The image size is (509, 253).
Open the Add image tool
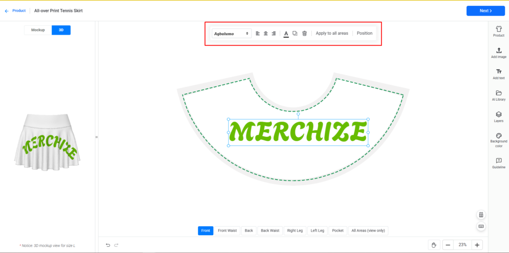(499, 53)
